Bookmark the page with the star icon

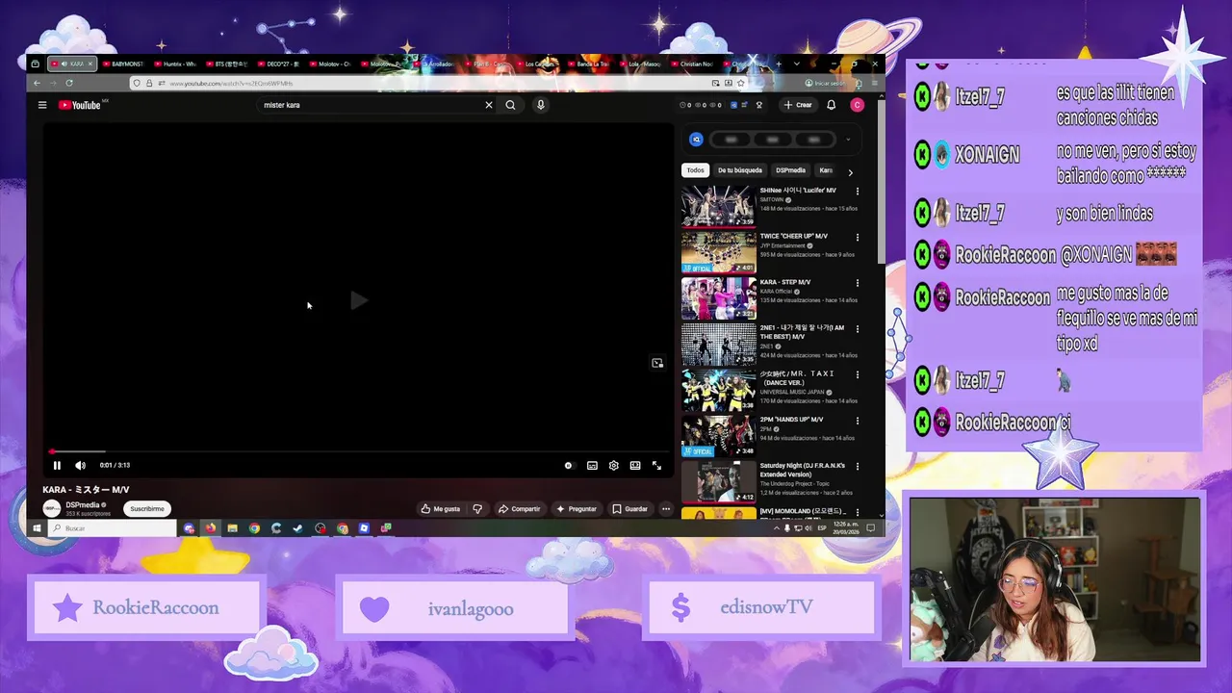(740, 83)
